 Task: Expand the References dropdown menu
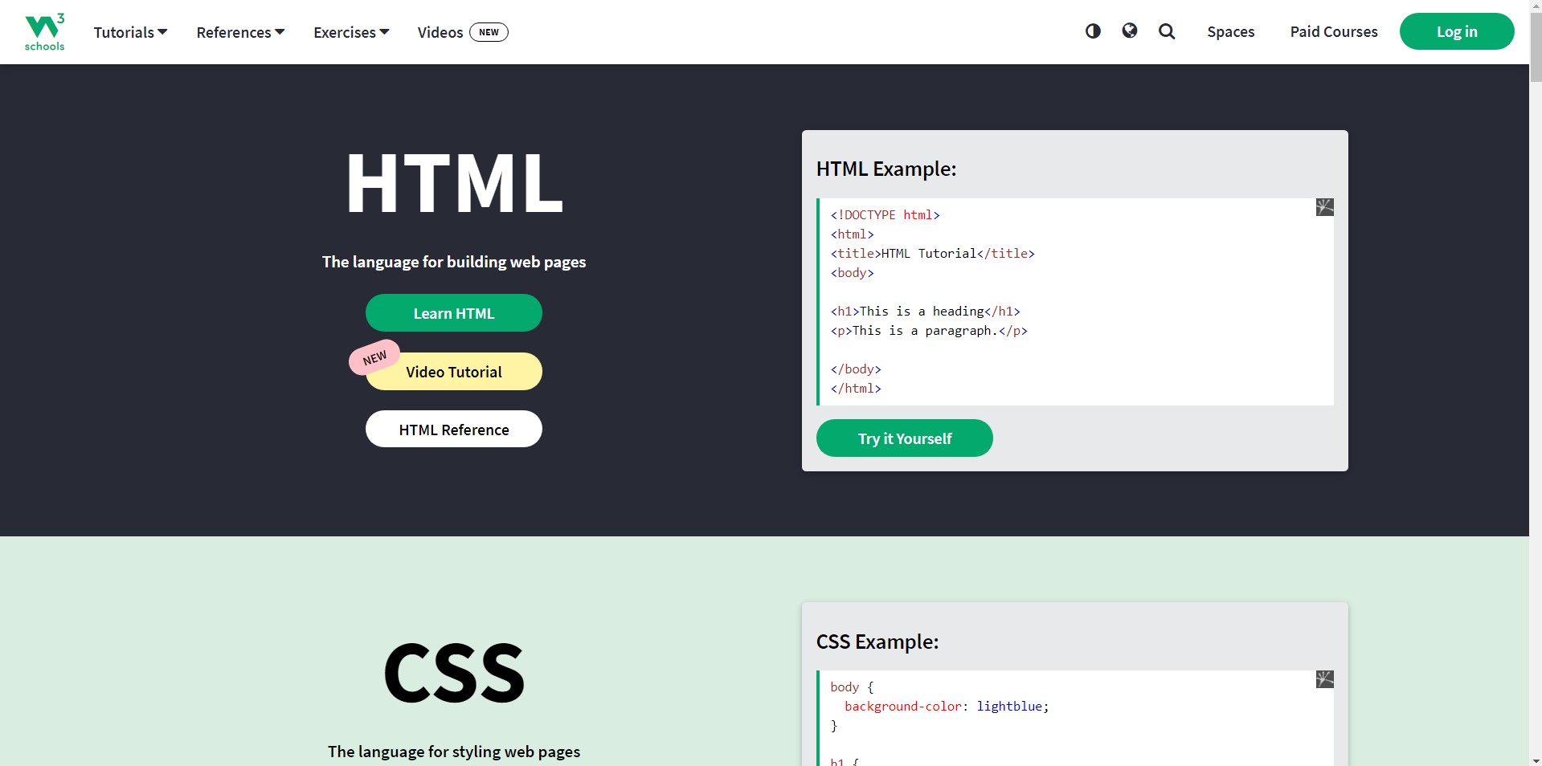tap(240, 32)
